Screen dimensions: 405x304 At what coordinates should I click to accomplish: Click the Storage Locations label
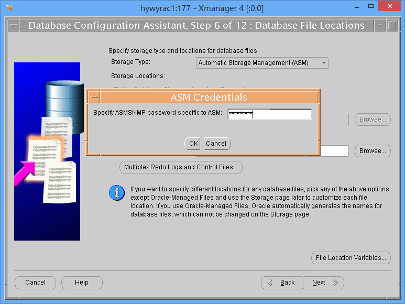click(x=138, y=76)
